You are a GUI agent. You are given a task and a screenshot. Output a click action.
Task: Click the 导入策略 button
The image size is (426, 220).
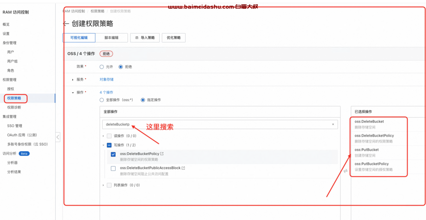coord(145,38)
